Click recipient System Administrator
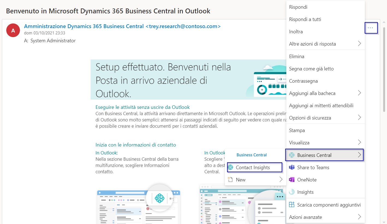 click(x=53, y=41)
